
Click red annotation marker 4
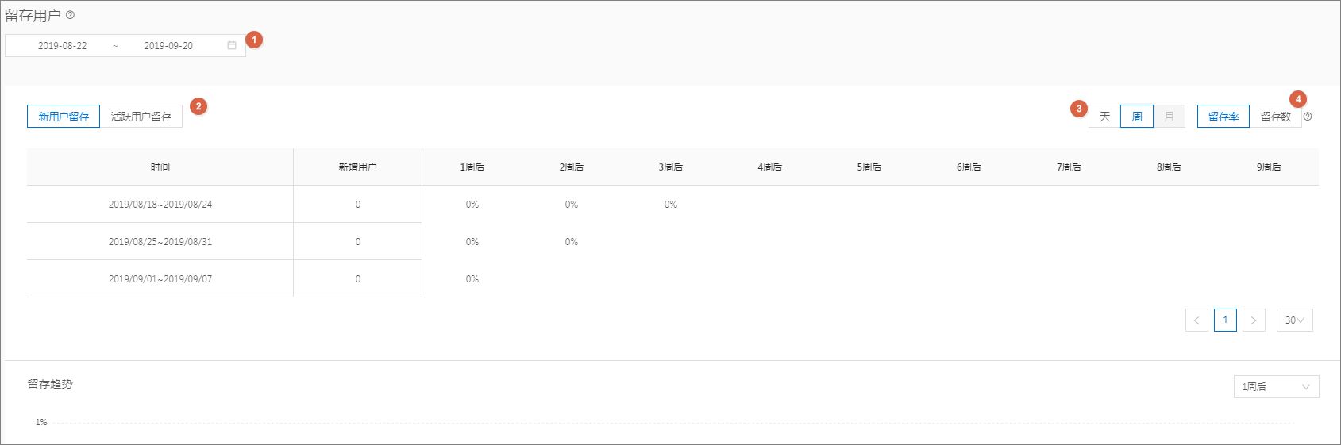coord(1298,99)
